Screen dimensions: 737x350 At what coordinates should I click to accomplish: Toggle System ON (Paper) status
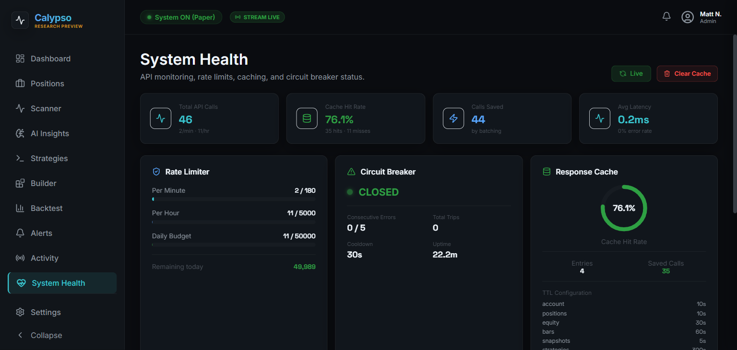[x=181, y=17]
